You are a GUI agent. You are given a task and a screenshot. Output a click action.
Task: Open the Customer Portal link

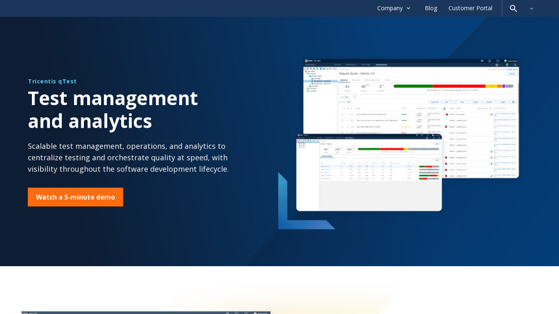pos(470,8)
